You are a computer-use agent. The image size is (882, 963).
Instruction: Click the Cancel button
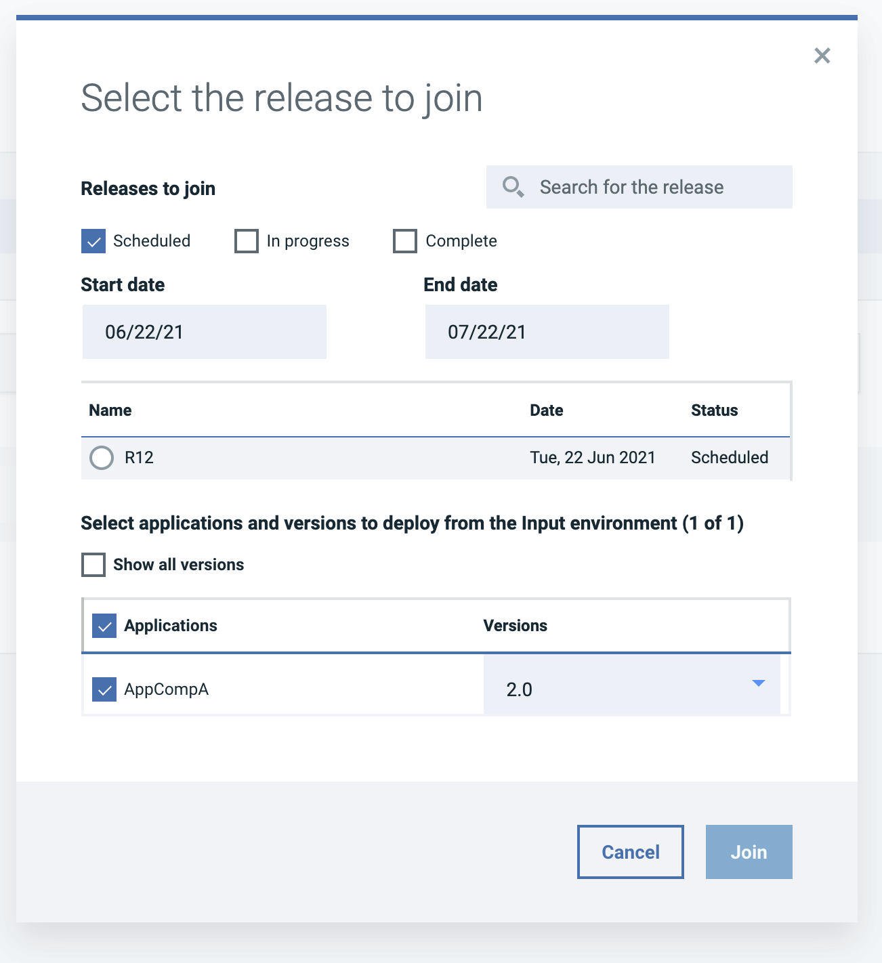630,852
